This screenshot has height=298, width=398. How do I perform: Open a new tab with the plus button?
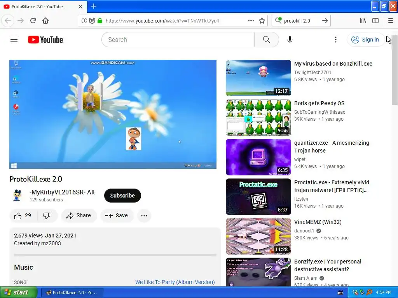pyautogui.click(x=93, y=6)
